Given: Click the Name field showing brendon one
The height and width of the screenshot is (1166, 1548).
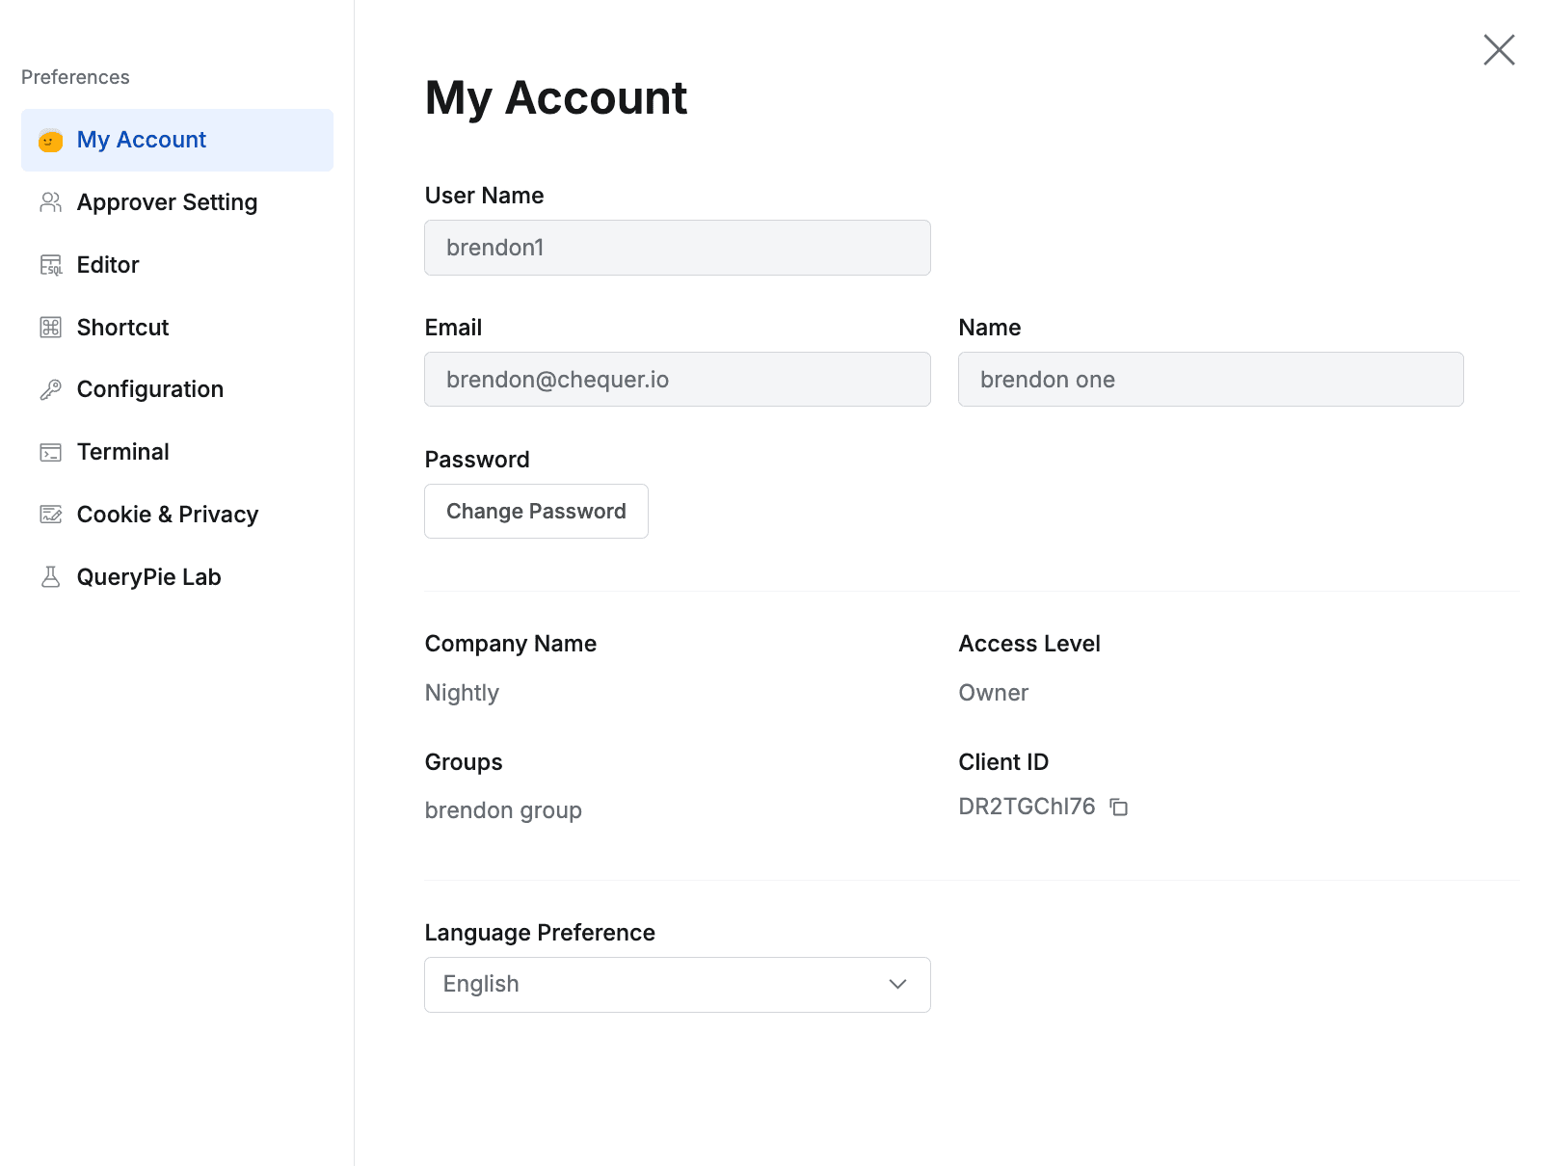Looking at the screenshot, I should click(x=1210, y=380).
